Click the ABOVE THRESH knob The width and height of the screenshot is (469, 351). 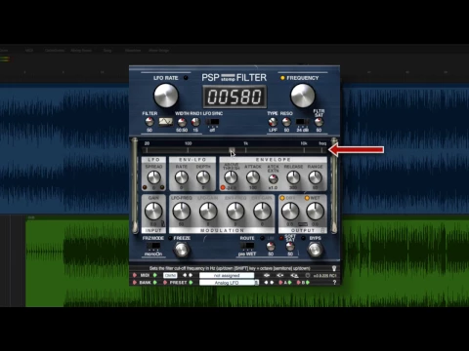pos(231,177)
